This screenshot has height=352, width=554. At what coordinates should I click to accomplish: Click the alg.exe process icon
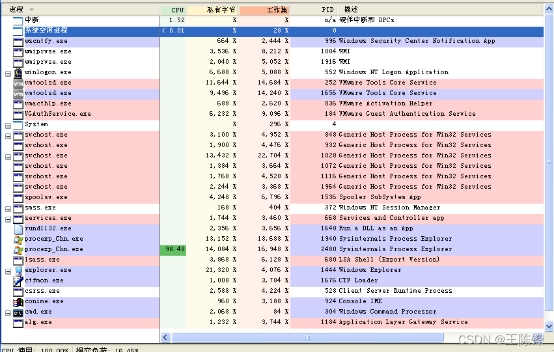(x=18, y=323)
